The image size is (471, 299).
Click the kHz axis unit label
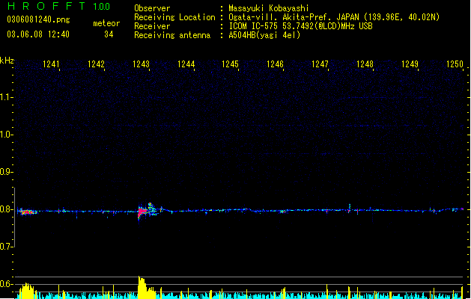click(7, 61)
